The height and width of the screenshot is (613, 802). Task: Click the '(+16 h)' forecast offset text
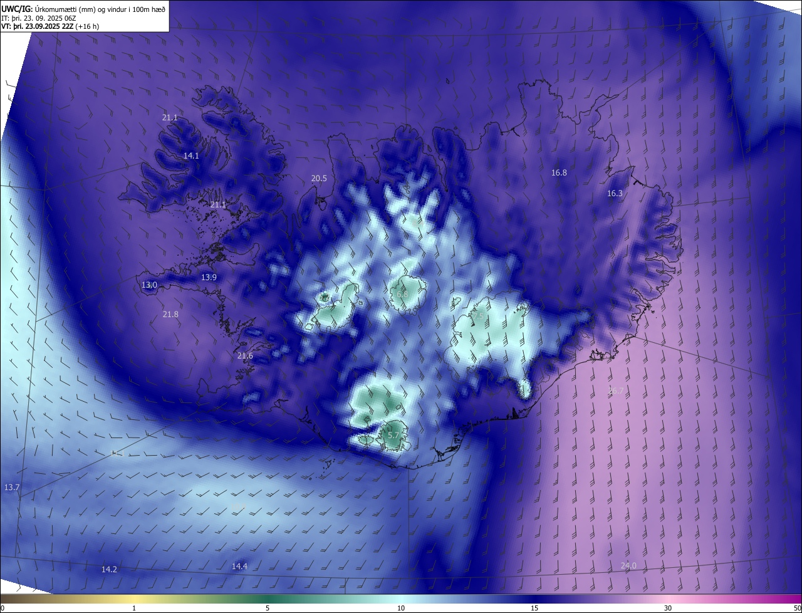(87, 26)
